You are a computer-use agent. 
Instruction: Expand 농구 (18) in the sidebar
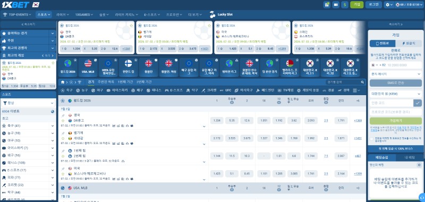coord(53,133)
